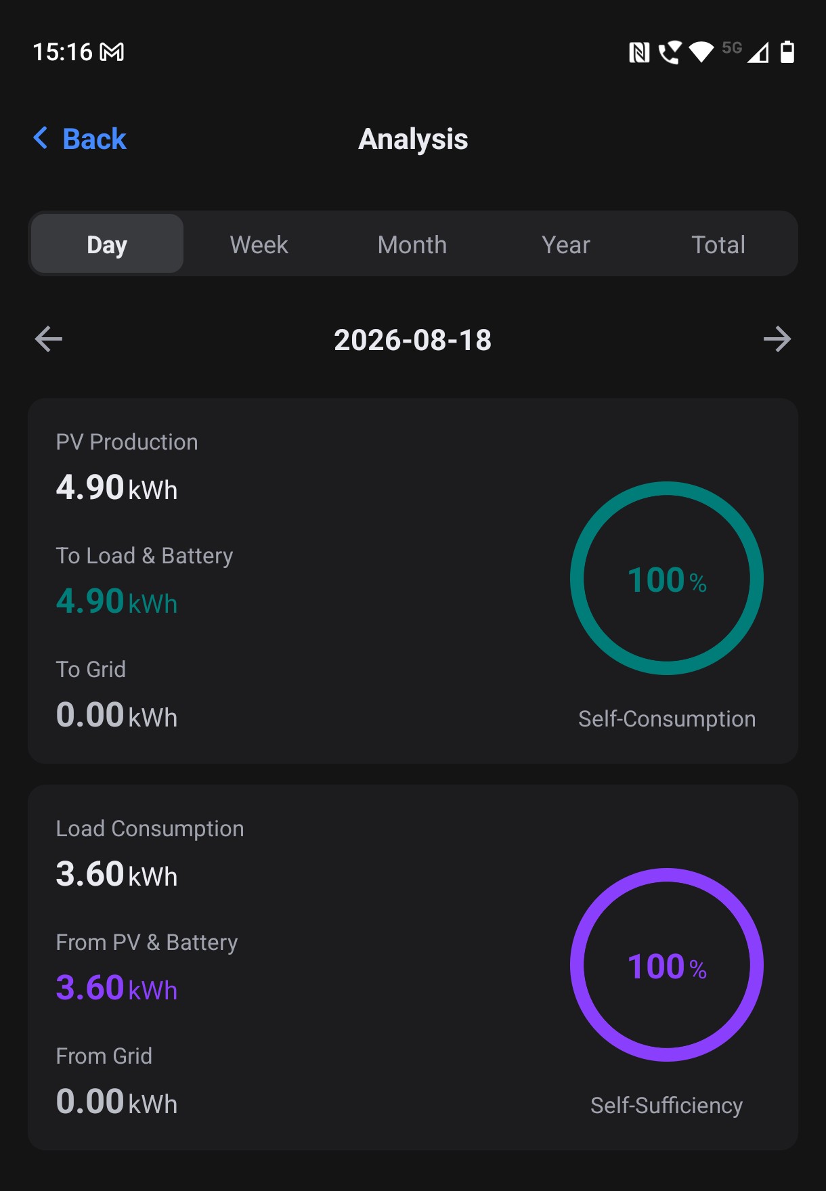The image size is (826, 1191).
Task: Tap the battery icon in status bar
Action: (x=787, y=52)
